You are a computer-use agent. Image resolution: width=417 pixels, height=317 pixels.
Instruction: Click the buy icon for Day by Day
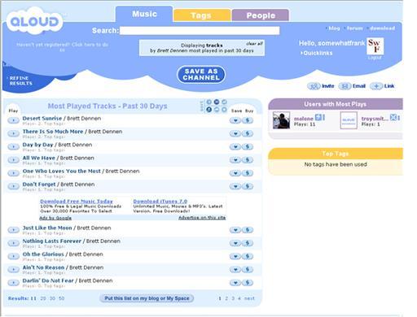pos(248,146)
